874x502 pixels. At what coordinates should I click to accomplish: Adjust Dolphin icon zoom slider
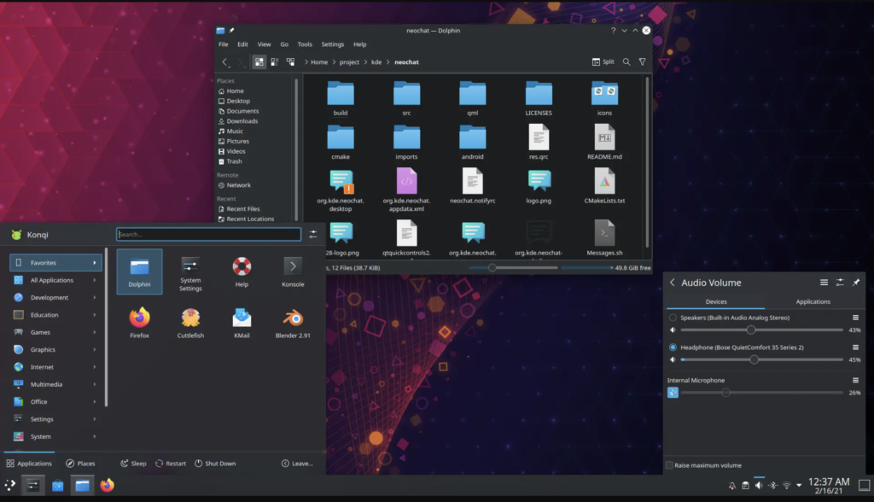pyautogui.click(x=513, y=268)
